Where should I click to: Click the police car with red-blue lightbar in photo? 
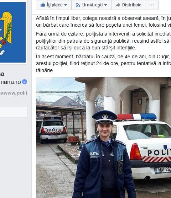(x=141, y=146)
